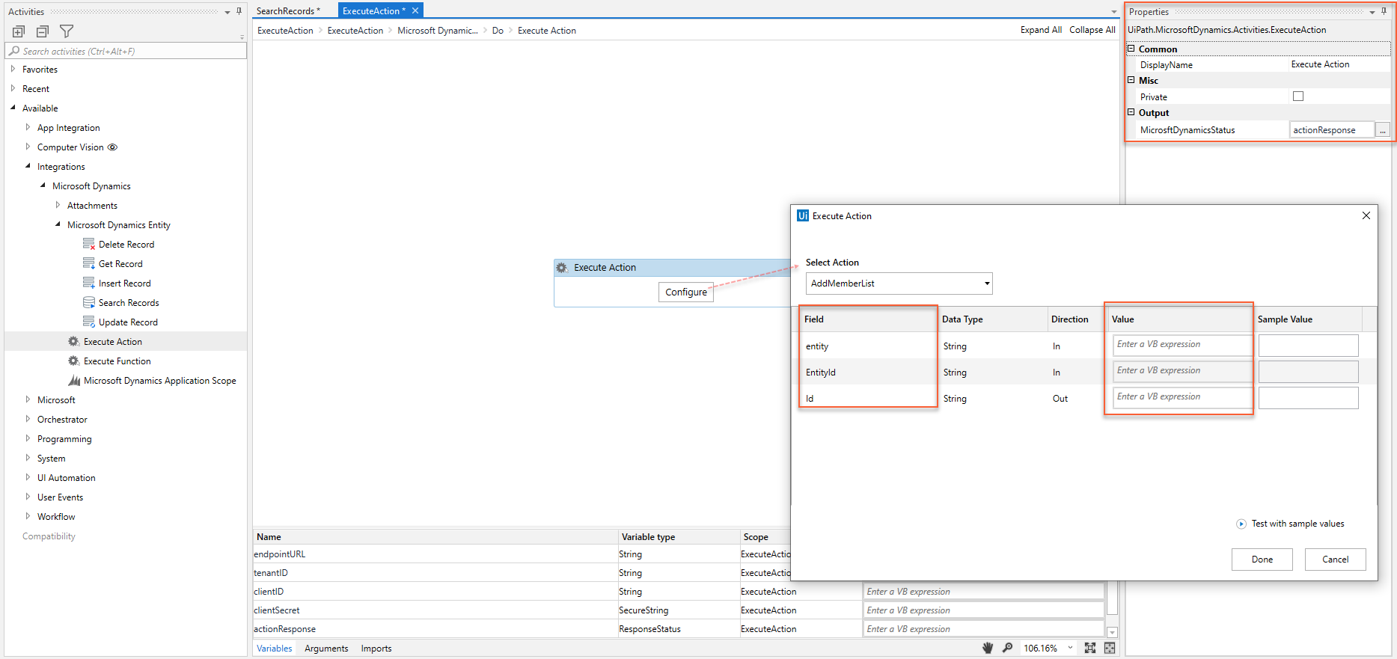1397x659 pixels.
Task: Select the endpointURL variable row
Action: click(x=522, y=554)
